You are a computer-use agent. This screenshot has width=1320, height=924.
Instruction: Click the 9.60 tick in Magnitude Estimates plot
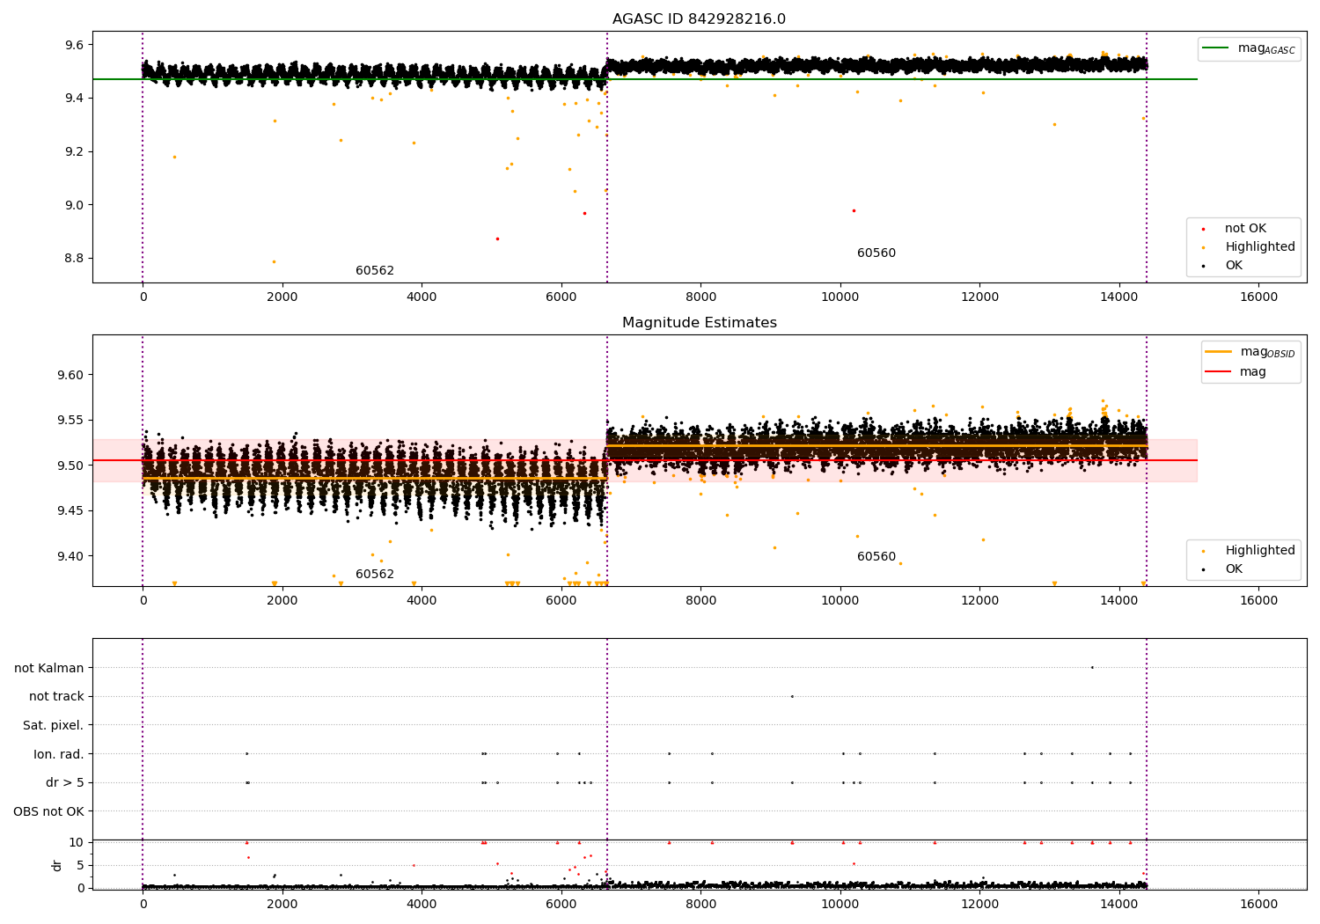coord(70,375)
